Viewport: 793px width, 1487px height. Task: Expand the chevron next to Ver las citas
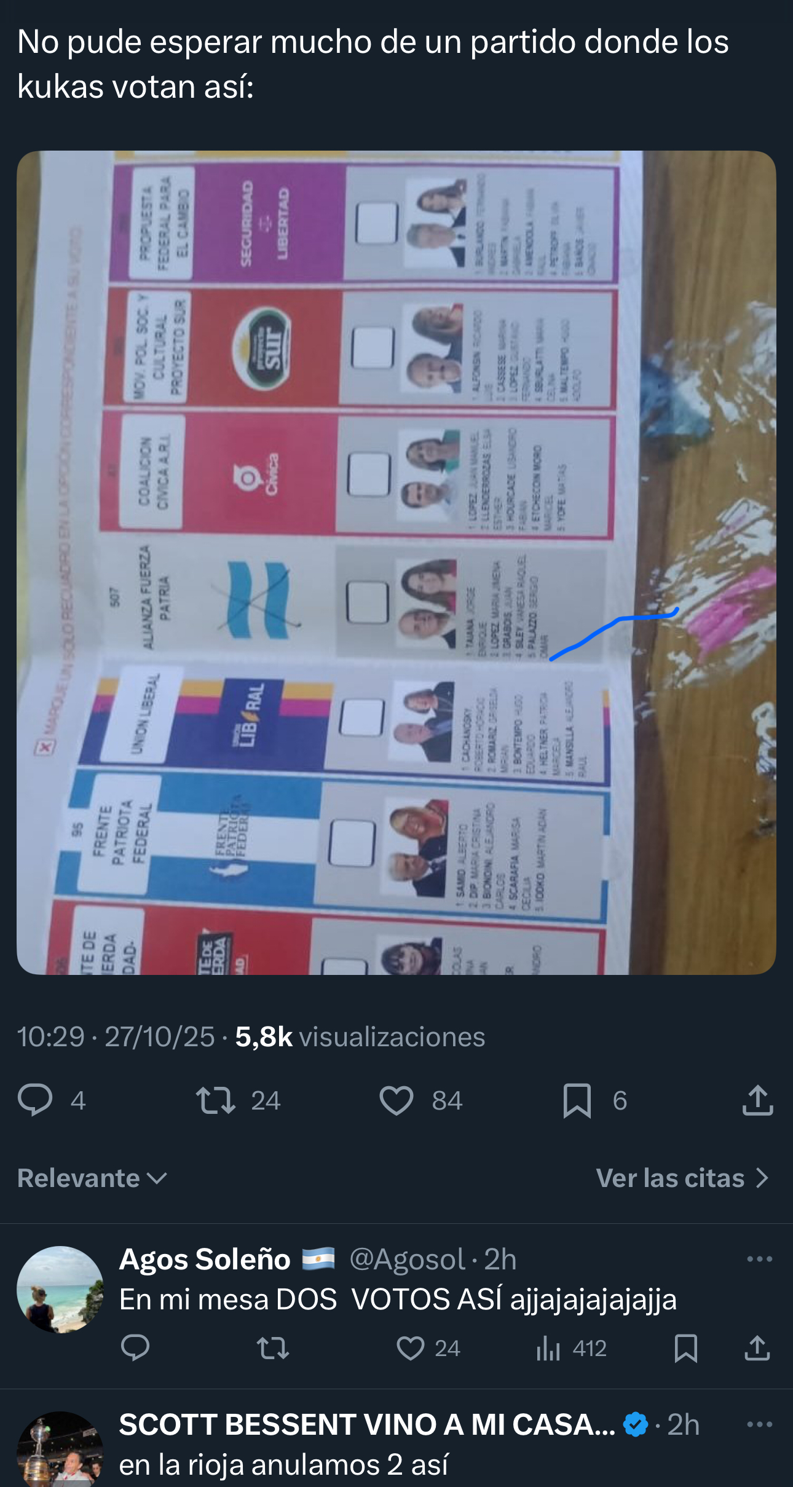click(762, 1178)
